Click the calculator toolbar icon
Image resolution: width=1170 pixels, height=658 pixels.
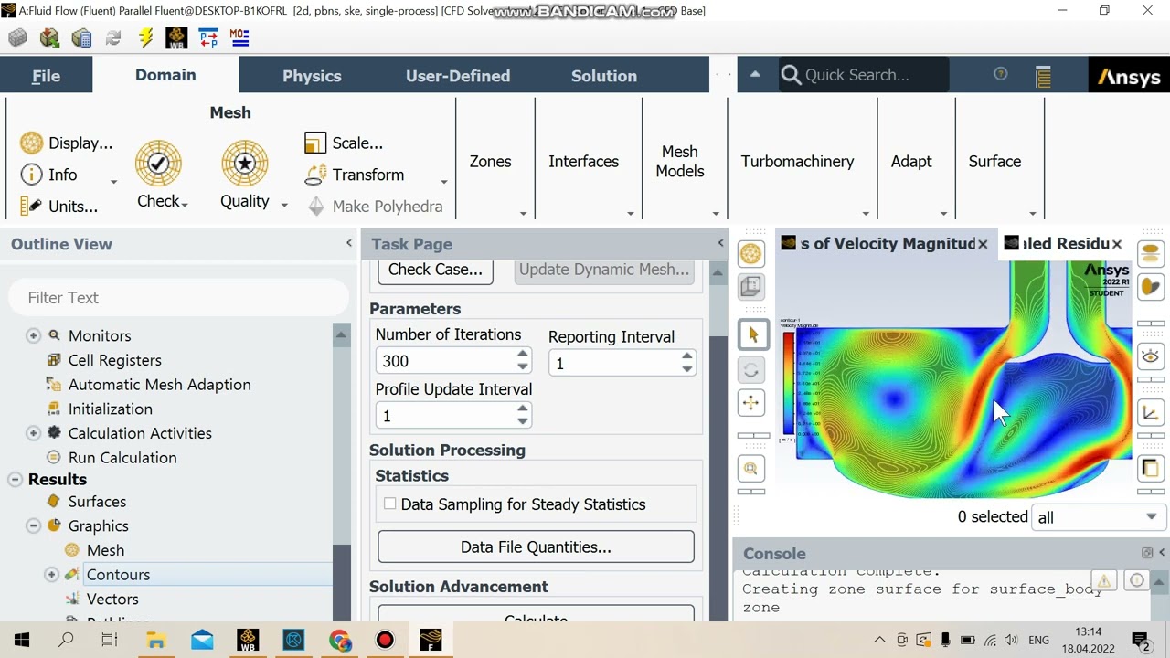[81, 37]
